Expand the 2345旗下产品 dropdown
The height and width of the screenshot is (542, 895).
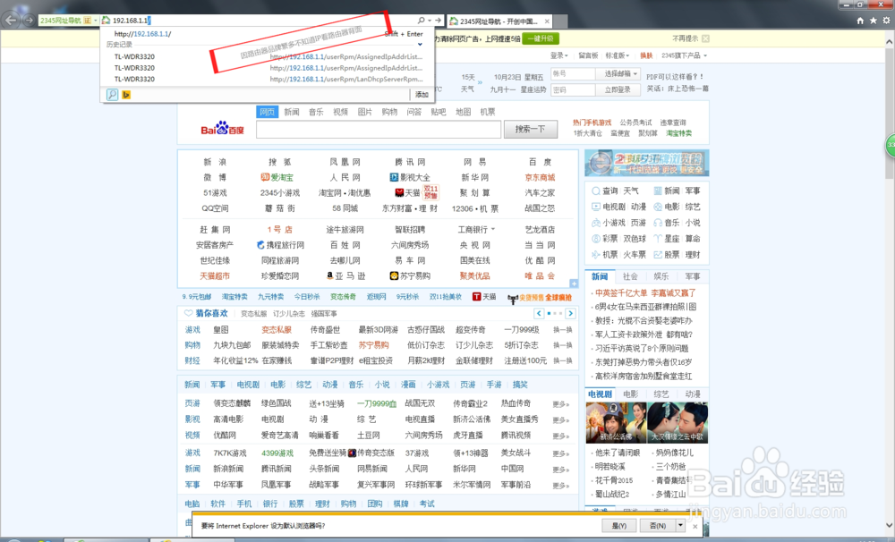point(684,55)
